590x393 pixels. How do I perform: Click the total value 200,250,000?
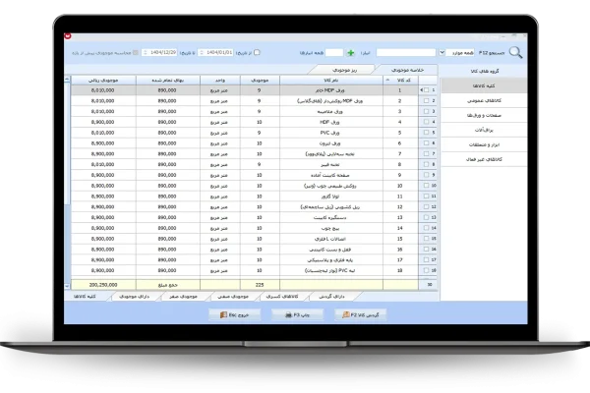click(x=103, y=285)
